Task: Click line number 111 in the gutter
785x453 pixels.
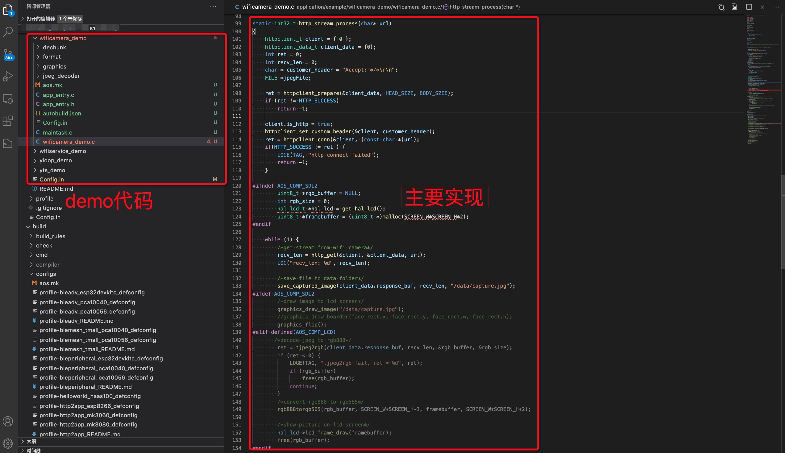Action: point(237,116)
